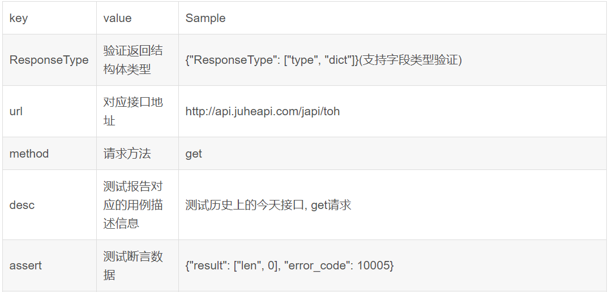Click the "key" column header
The height and width of the screenshot is (292, 608).
pyautogui.click(x=19, y=18)
